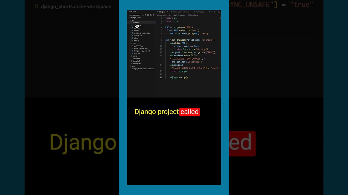Click the raise Exception("Missing") line
The image size is (348, 195).
[x=192, y=49]
